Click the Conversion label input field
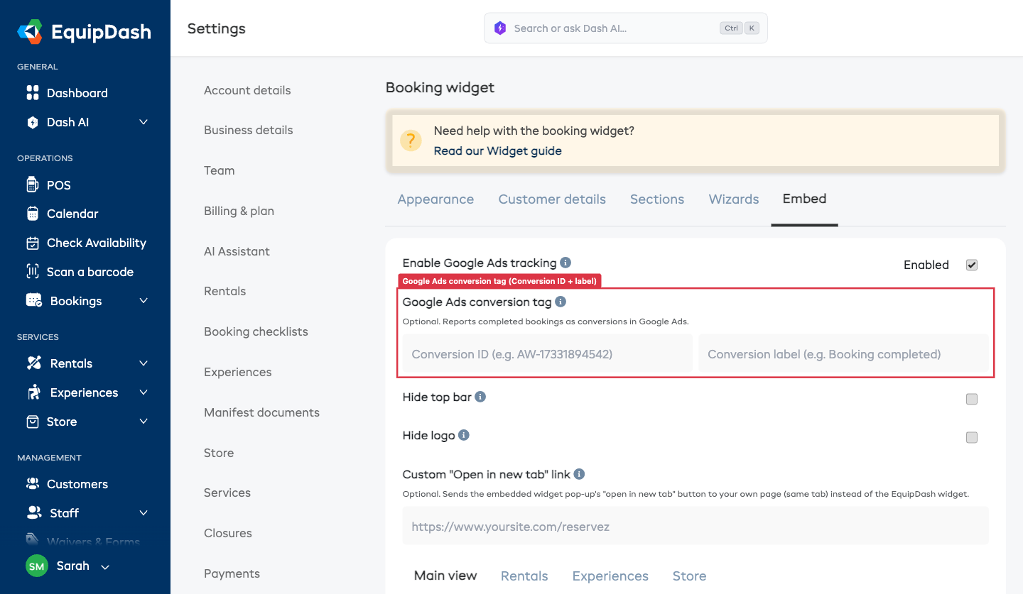Viewport: 1023px width, 594px height. click(844, 353)
